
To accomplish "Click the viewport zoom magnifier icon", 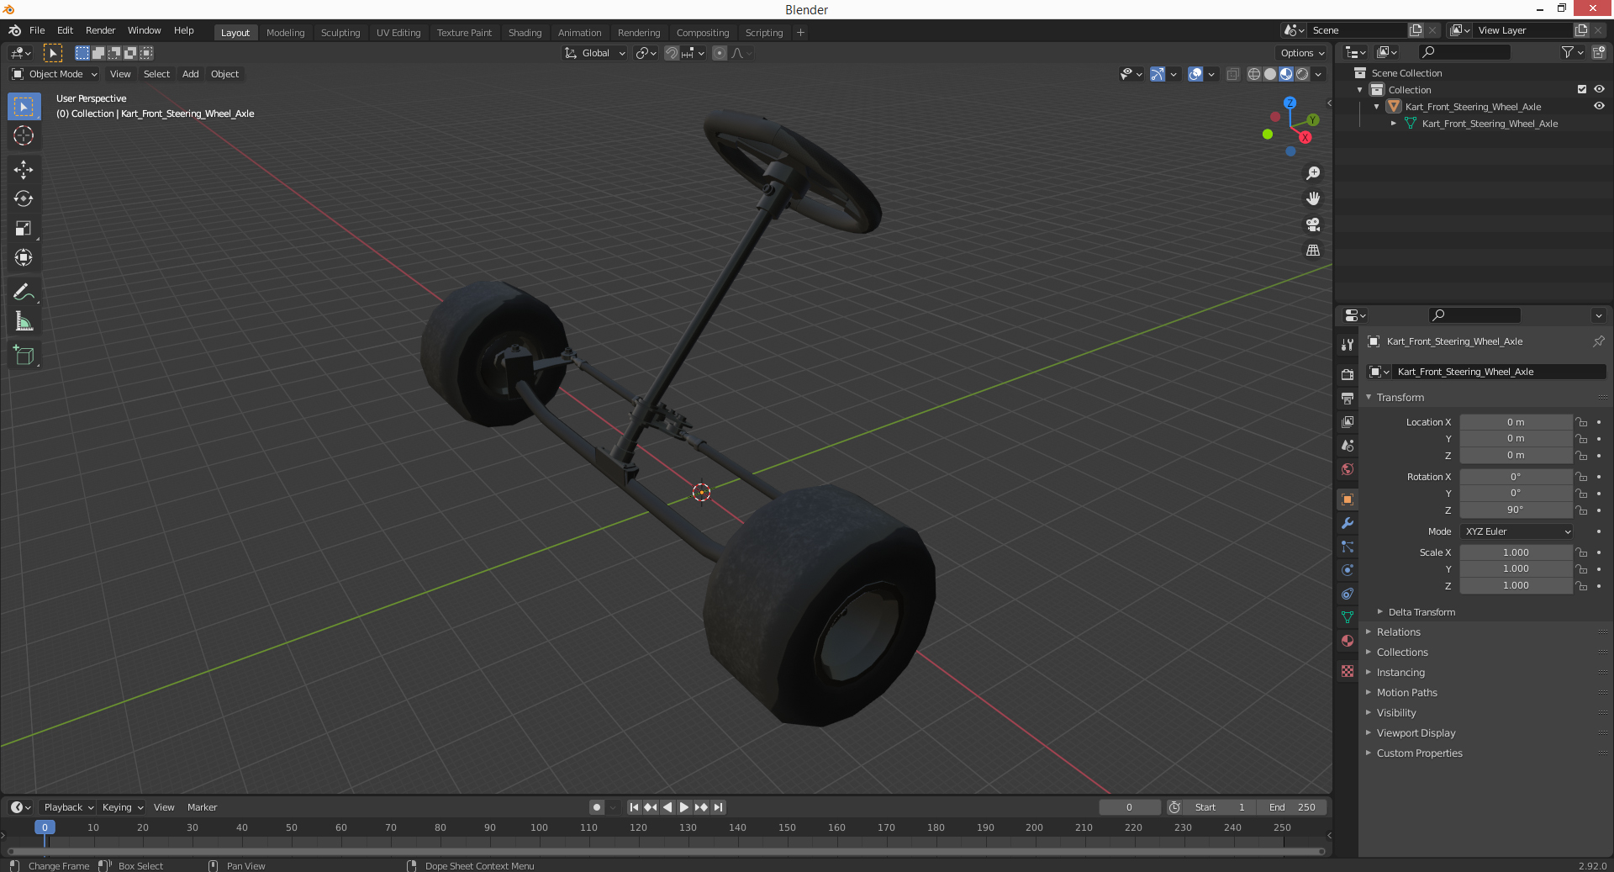I will [x=1313, y=173].
